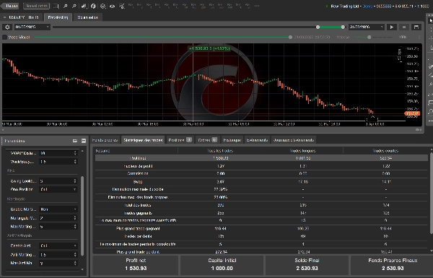This screenshot has width=433, height=278.
Task: Start the backtest with the play button
Action: coord(392,27)
